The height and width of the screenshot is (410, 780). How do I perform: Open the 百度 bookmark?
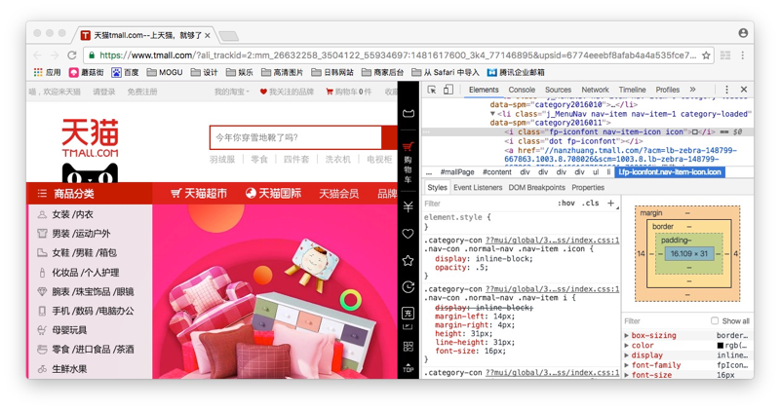[x=125, y=73]
